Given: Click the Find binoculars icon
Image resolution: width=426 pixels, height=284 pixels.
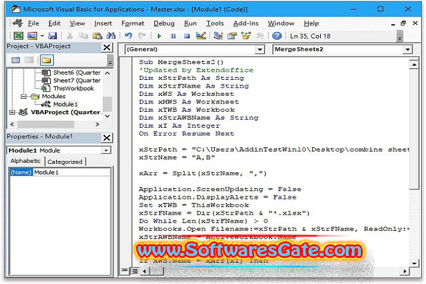Looking at the screenshot, I should point(111,36).
